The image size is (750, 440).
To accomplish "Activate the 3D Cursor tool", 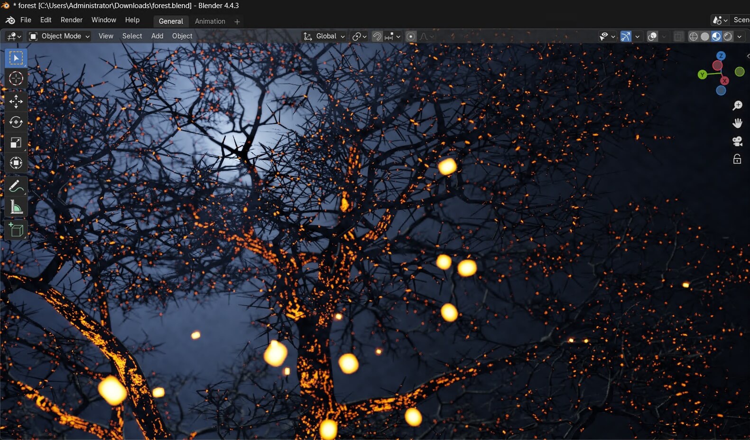I will (16, 78).
